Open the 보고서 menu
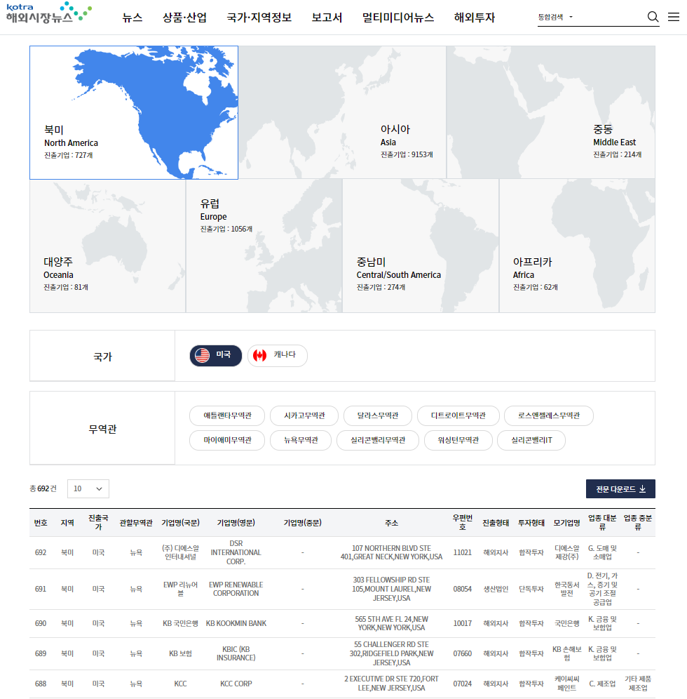The height and width of the screenshot is (699, 687). coord(327,18)
